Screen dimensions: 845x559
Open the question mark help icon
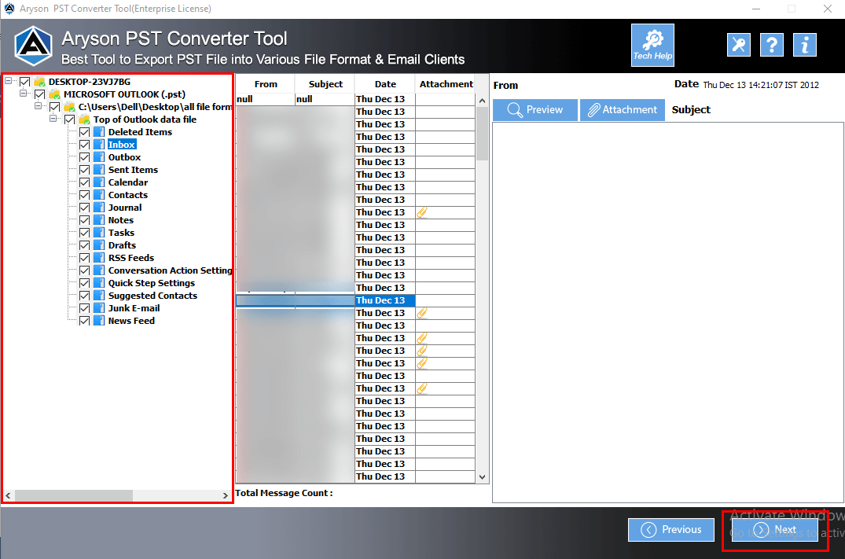pos(772,45)
